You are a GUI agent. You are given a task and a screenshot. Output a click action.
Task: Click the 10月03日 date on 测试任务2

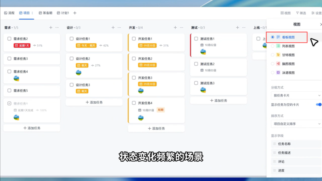pos(208,70)
